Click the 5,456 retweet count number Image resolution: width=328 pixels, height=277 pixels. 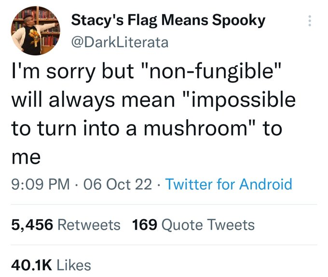(32, 224)
